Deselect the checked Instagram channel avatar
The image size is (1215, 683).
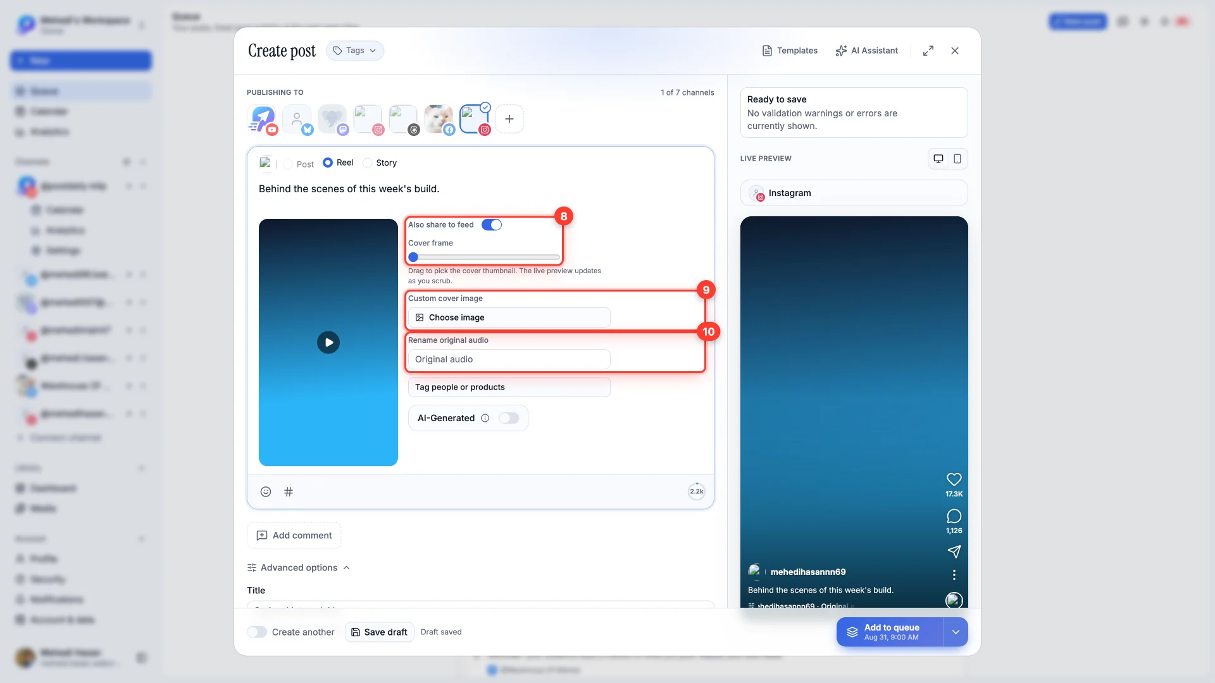click(x=475, y=119)
